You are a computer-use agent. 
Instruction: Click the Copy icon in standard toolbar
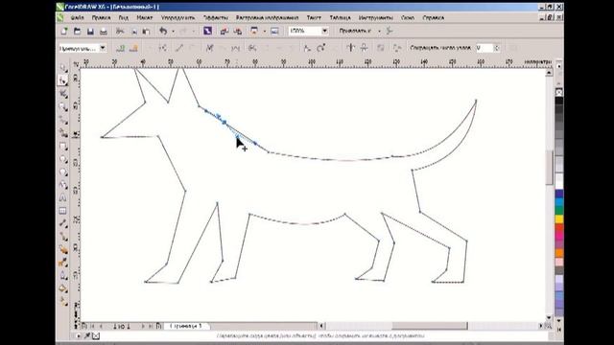point(133,31)
